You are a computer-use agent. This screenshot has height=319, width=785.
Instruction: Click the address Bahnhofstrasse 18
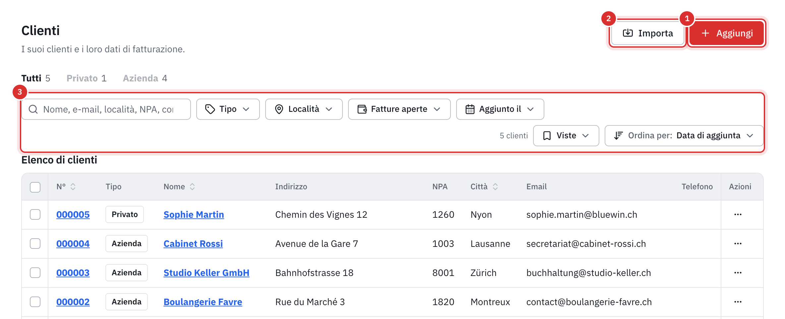point(314,273)
